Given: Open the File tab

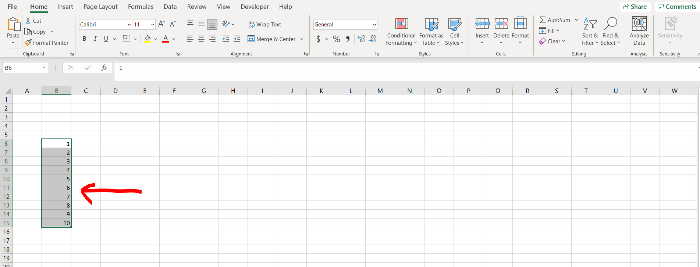Looking at the screenshot, I should point(12,7).
